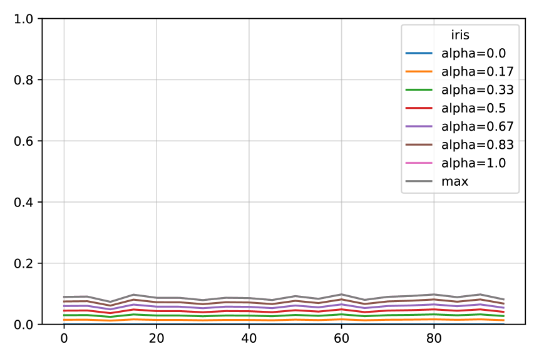Viewport: 539px width, 359px height.
Task: Click the alpha=0.33 green legend line
Action: point(419,89)
